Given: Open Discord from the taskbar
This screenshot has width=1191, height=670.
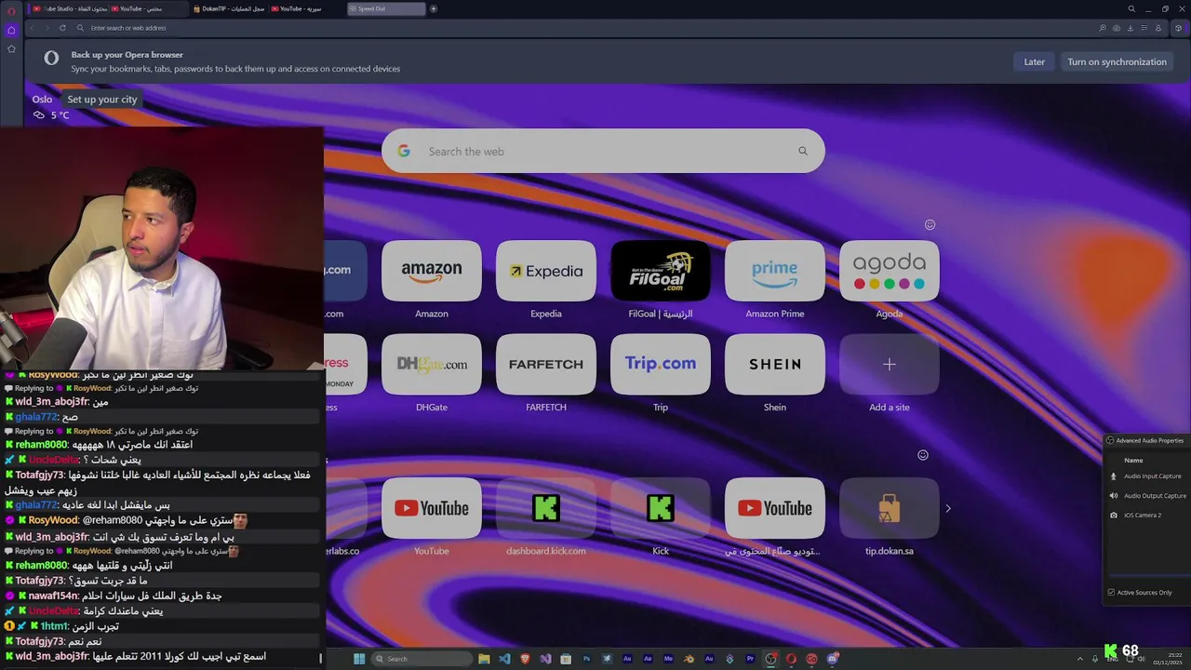Looking at the screenshot, I should tap(832, 659).
